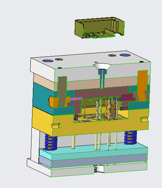Click the top-left yellow pin hole
The image size is (162, 188).
pos(59,60)
